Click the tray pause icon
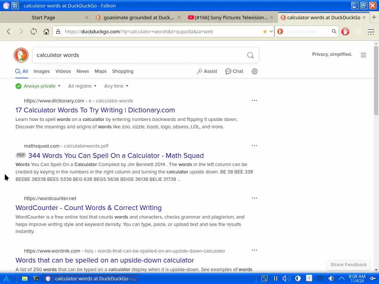379x284 pixels. coord(275,279)
